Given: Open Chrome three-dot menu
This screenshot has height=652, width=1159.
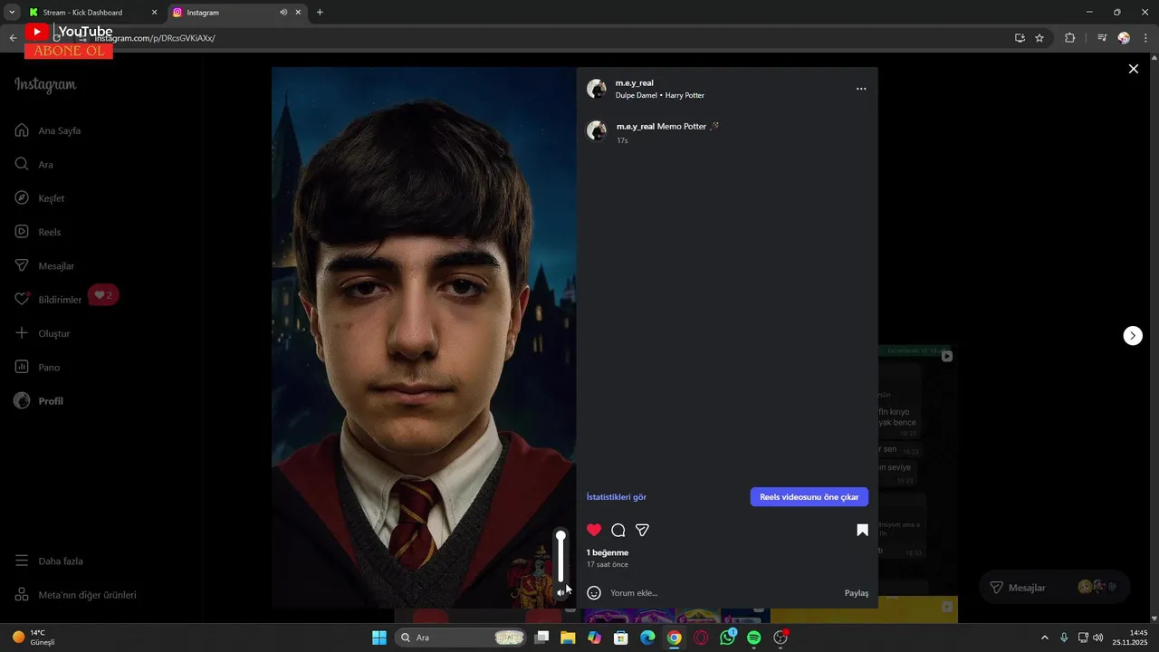Looking at the screenshot, I should pos(1146,38).
